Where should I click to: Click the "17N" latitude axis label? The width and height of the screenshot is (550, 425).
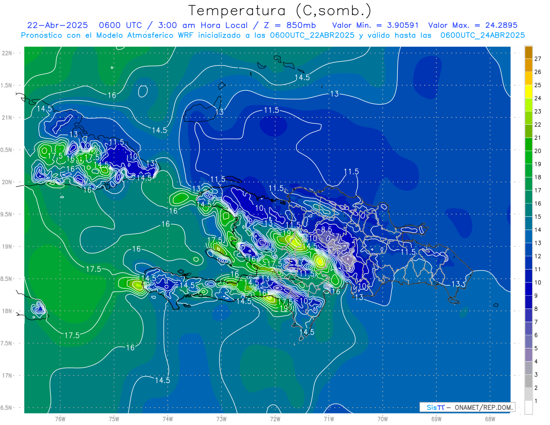7,375
